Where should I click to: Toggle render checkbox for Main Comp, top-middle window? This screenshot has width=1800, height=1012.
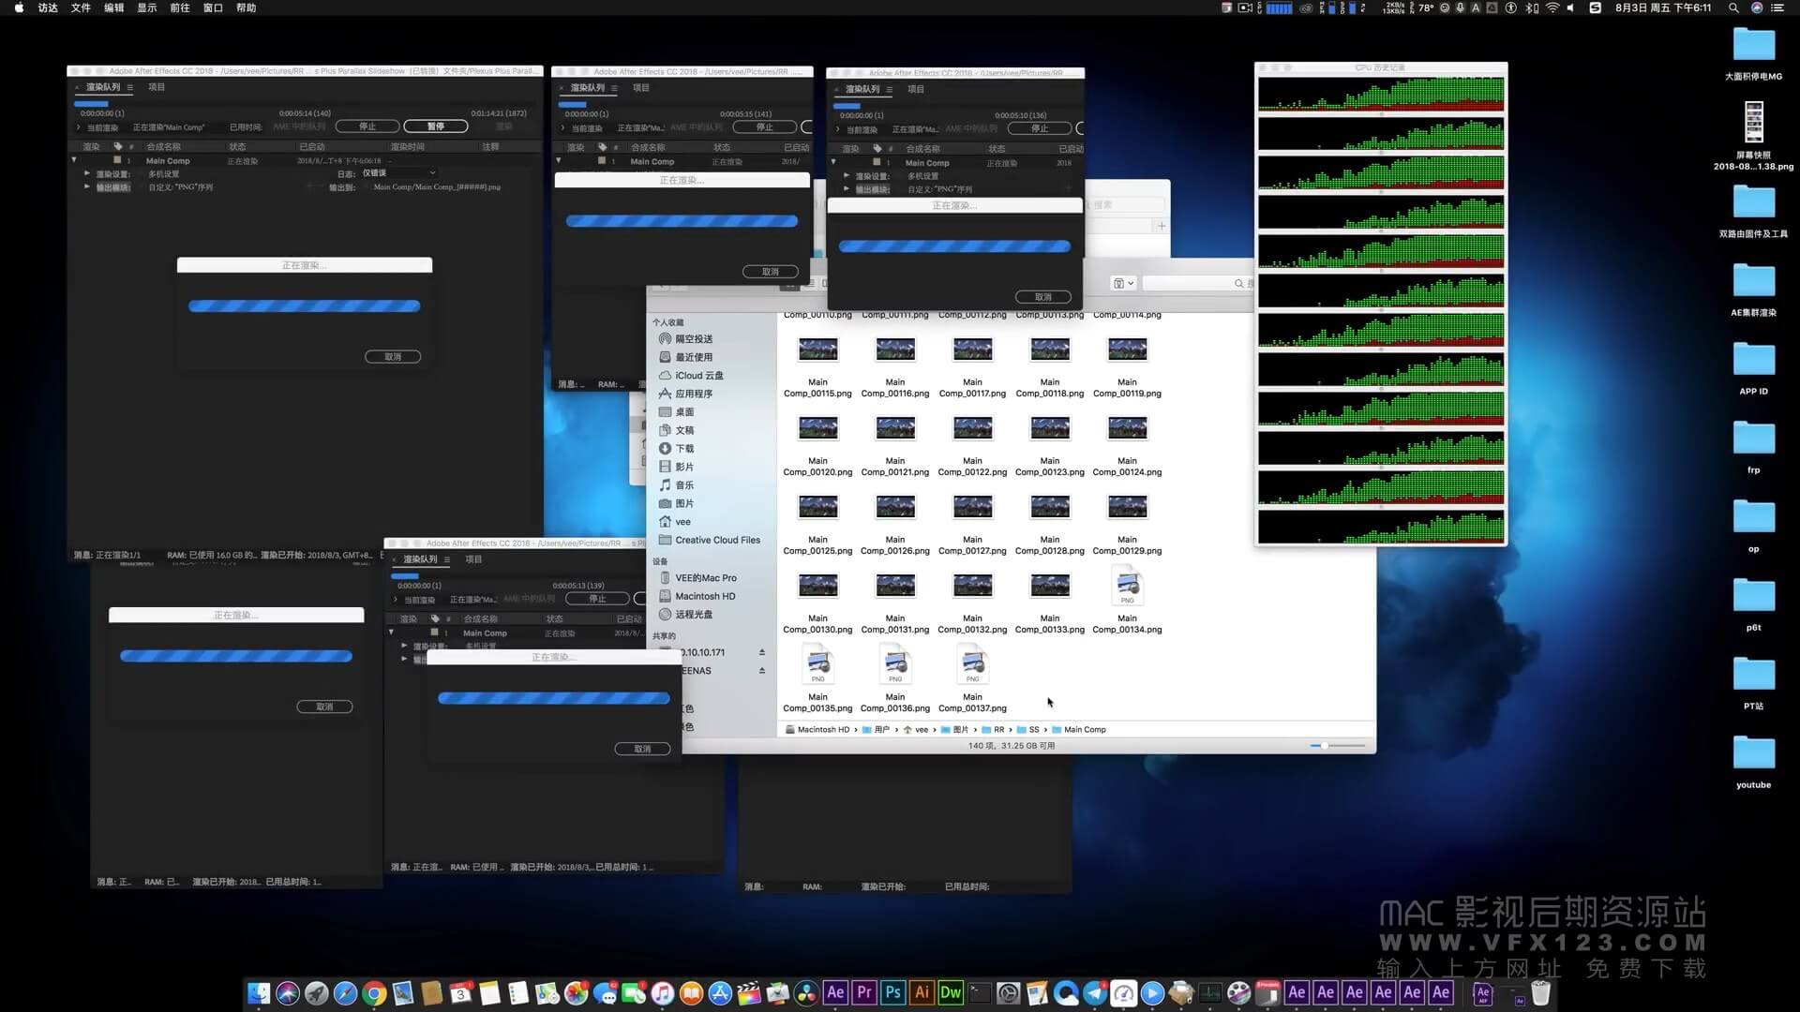[602, 161]
